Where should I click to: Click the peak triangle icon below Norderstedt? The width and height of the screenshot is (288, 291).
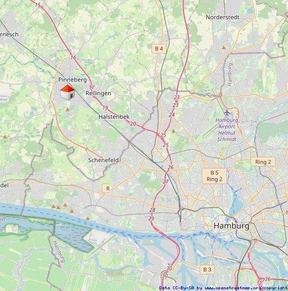[x=224, y=48]
